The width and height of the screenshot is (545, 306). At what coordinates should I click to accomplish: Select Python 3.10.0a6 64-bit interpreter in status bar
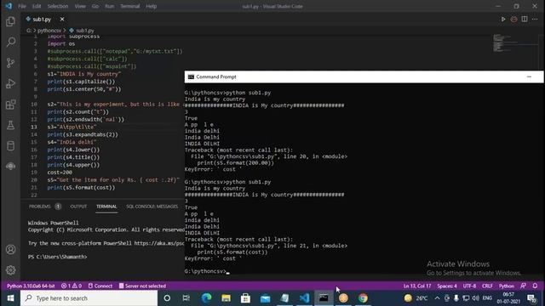(31, 286)
